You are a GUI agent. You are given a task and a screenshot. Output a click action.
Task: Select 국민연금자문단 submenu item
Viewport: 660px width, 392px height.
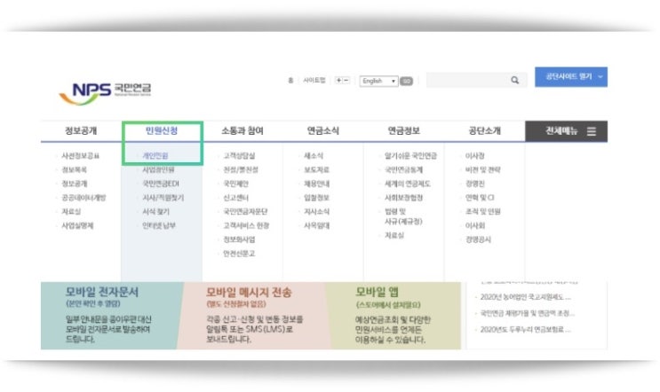245,211
